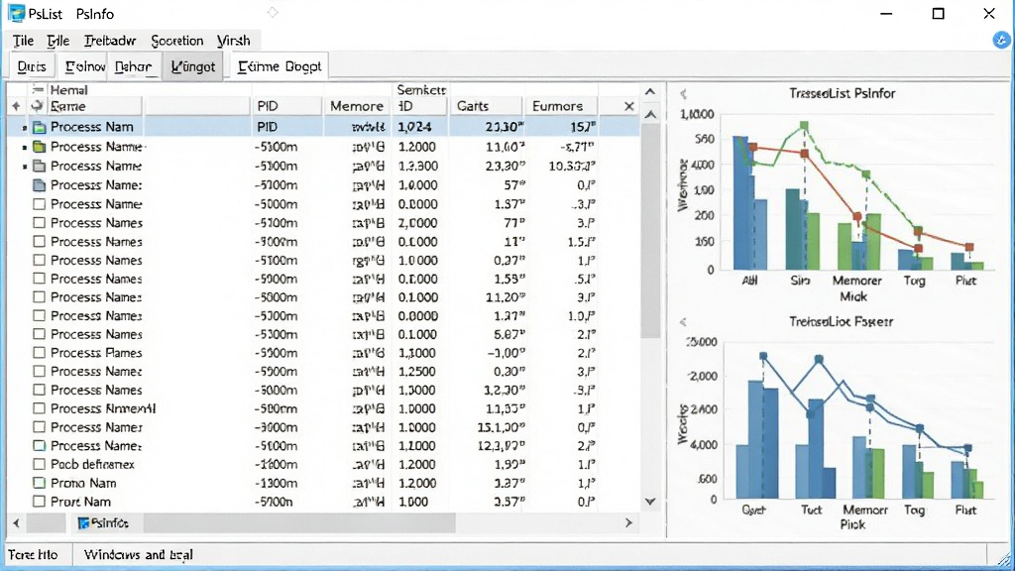This screenshot has height=571, width=1015.
Task: Open the Eúime Dogpt toolbar tab
Action: click(x=280, y=66)
